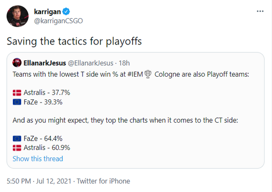Open the Twitter for iPhone source link
The image size is (272, 192).
pos(103,181)
